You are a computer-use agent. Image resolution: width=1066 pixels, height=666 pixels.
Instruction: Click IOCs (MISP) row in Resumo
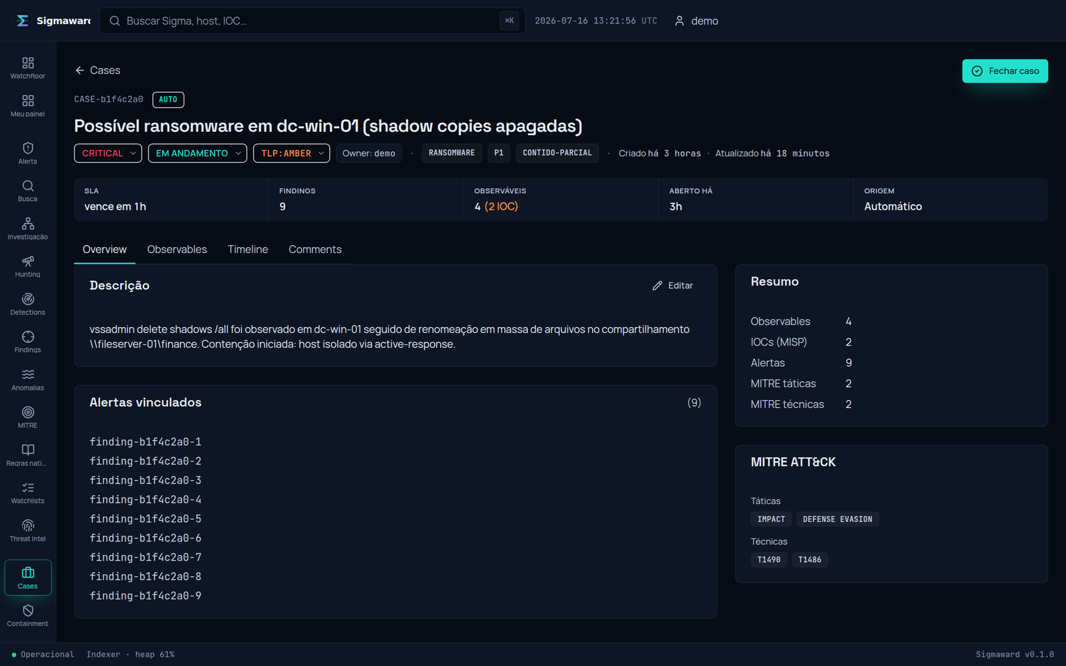(x=801, y=342)
